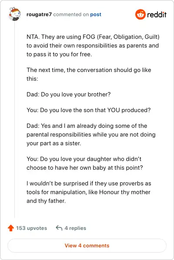Click the 'NTA. They are using FOG' paragraph
The width and height of the screenshot is (174, 260).
pyautogui.click(x=93, y=45)
